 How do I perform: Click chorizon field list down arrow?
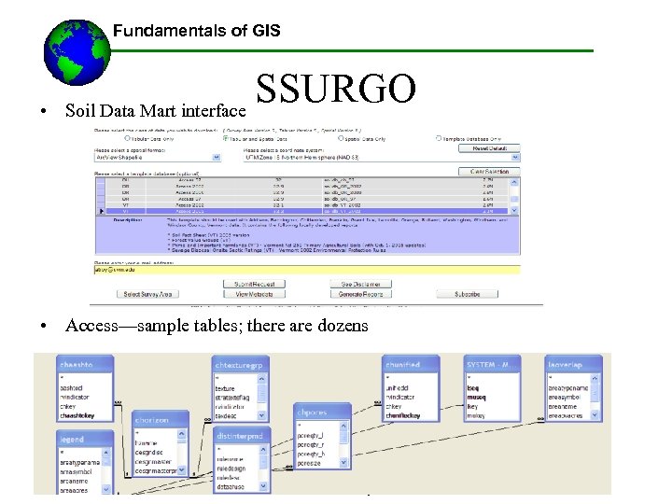(x=182, y=470)
